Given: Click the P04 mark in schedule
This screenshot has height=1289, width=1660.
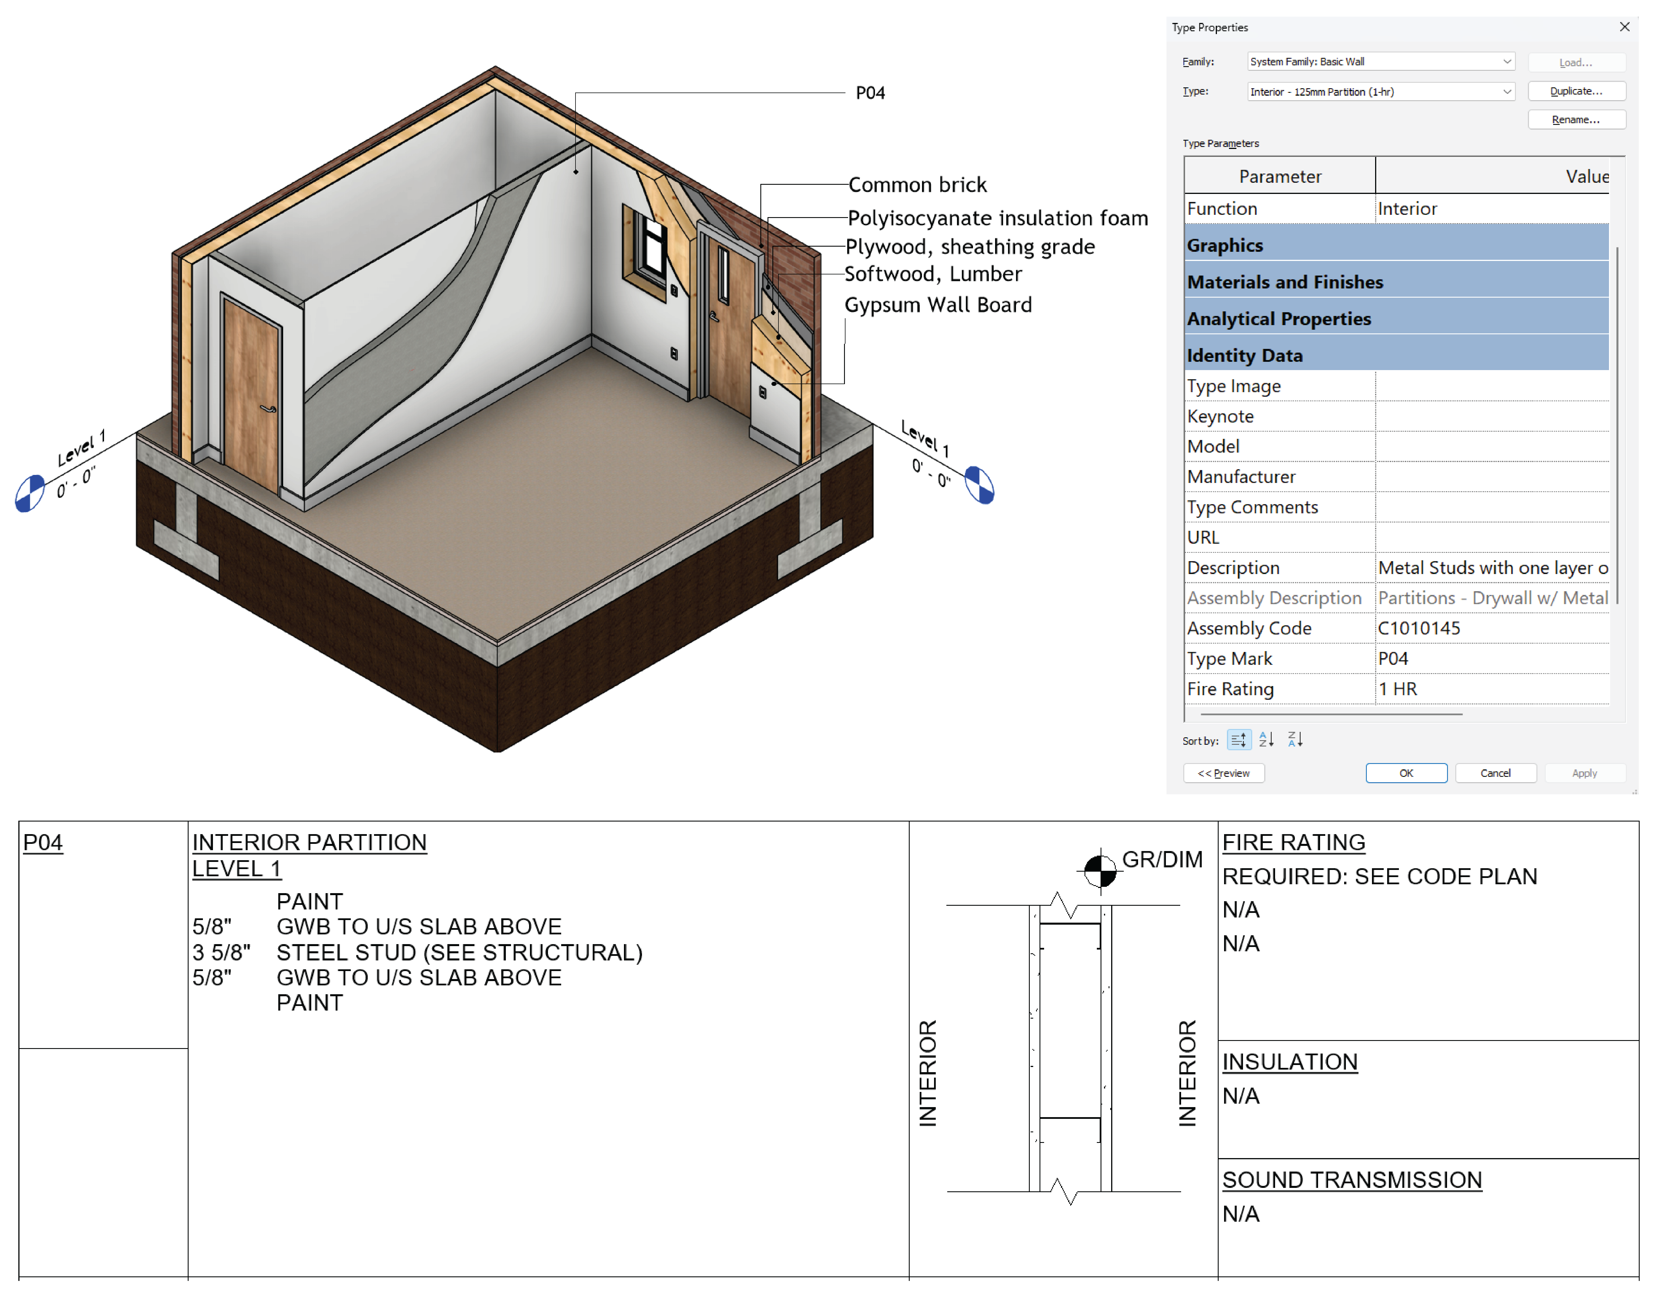Looking at the screenshot, I should click(x=43, y=842).
